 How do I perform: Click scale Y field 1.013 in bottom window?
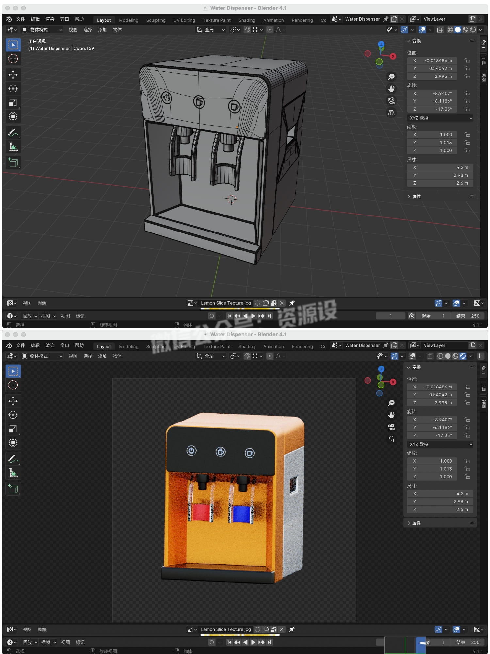(432, 469)
